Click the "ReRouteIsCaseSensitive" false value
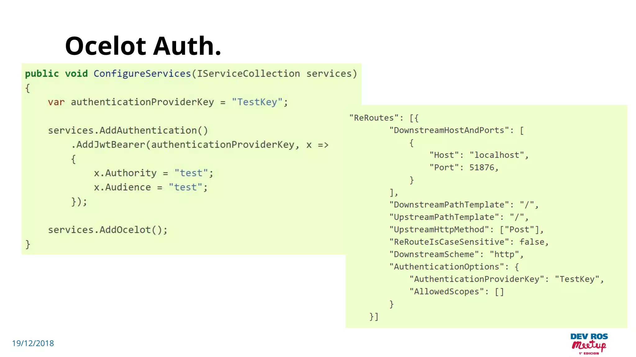The image size is (636, 357). coord(532,242)
